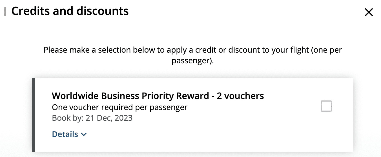Click the word "Worldwide" in voucher title

74,96
